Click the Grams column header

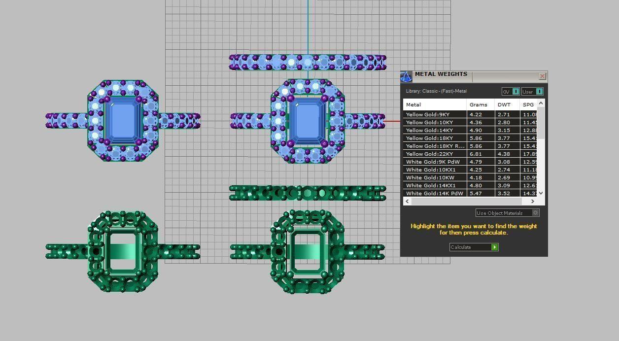[481, 104]
